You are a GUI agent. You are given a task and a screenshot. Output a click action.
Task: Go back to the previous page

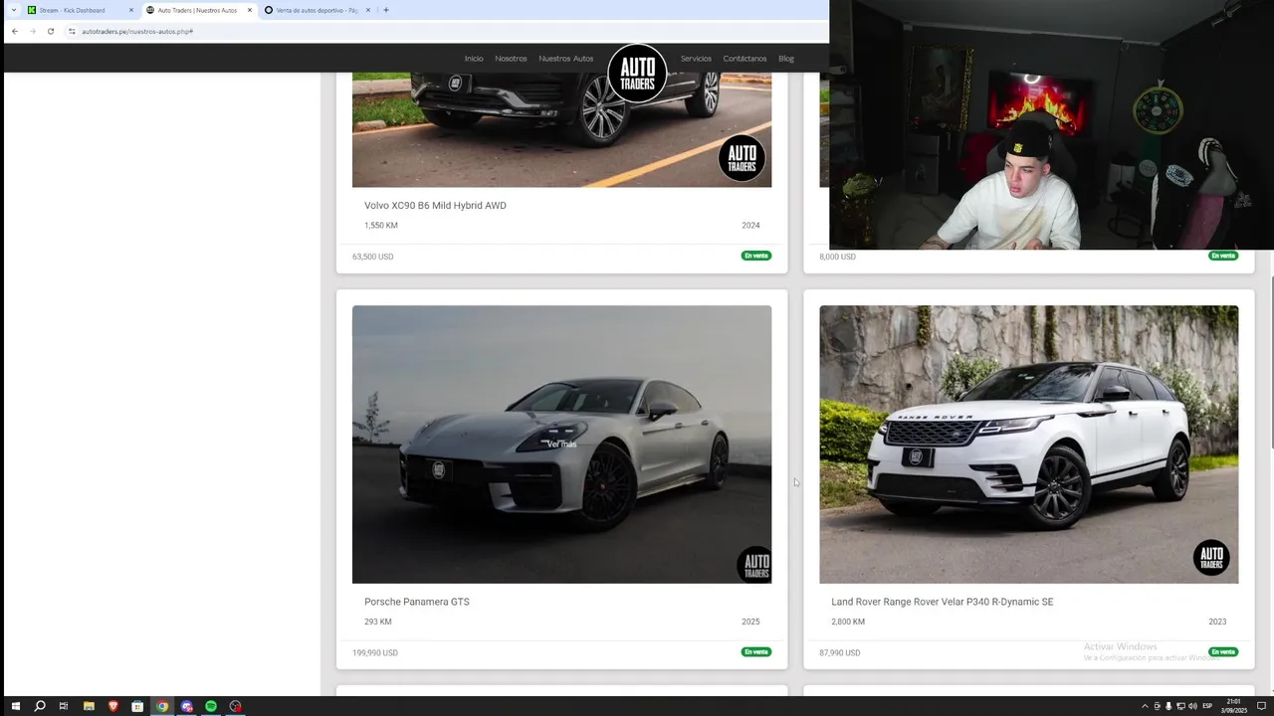click(15, 31)
